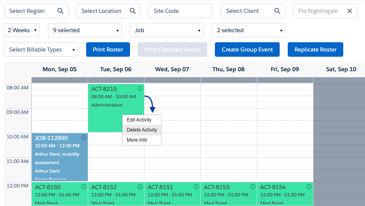Screen dimensions: 365x206
Task: Click the Select Client search magnifier
Action: 277,11
